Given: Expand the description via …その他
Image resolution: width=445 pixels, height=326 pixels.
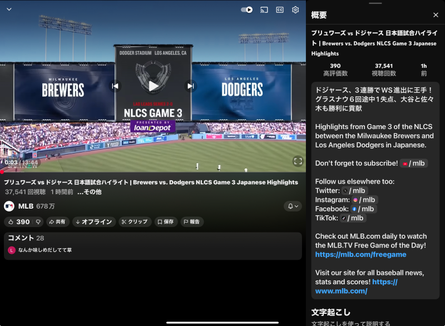Looking at the screenshot, I should pyautogui.click(x=89, y=192).
